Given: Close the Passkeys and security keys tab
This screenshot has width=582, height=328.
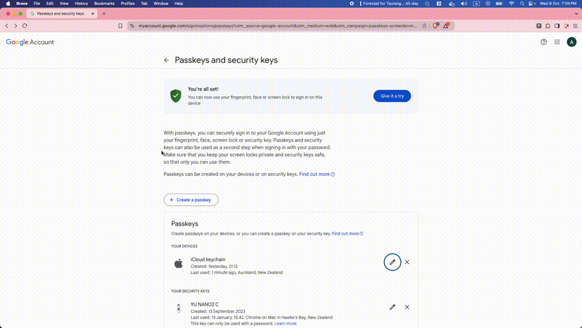Looking at the screenshot, I should (93, 14).
